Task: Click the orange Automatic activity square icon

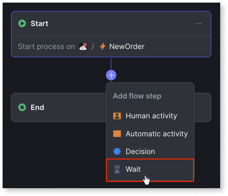Action: pyautogui.click(x=117, y=134)
